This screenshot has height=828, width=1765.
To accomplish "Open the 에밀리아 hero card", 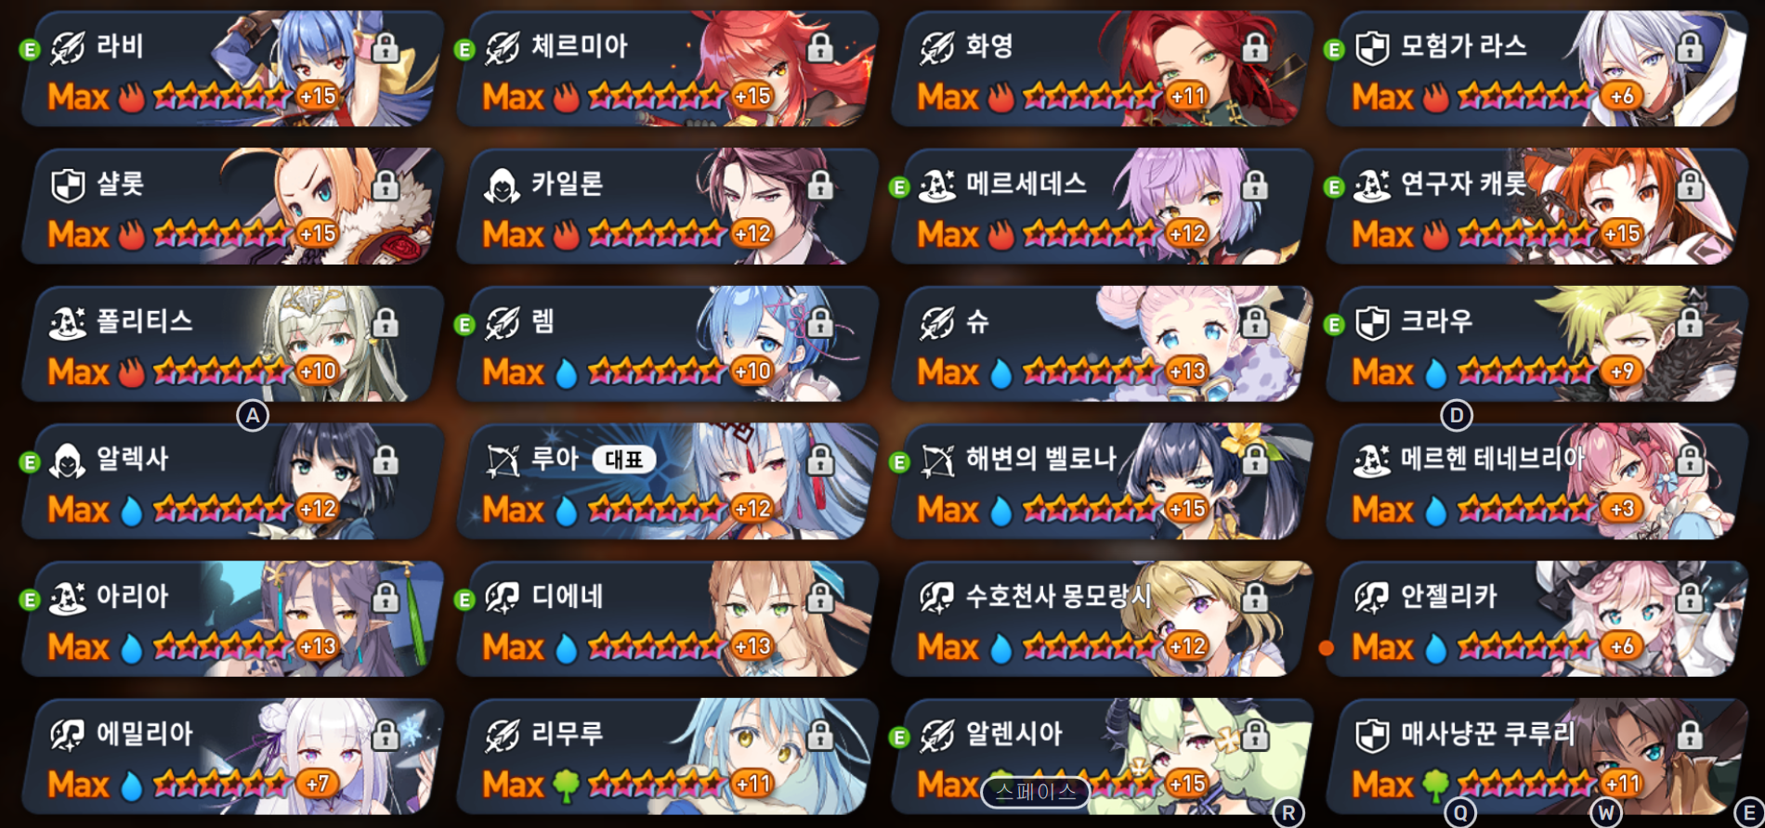I will (x=231, y=757).
